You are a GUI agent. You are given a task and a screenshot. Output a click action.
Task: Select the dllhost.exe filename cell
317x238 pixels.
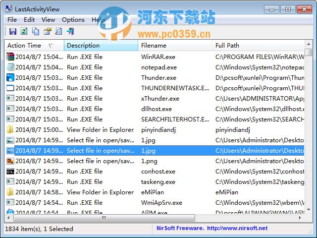[157, 109]
